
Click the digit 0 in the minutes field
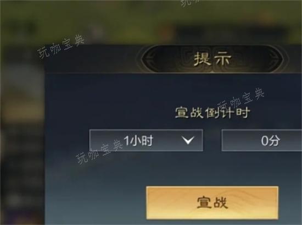pyautogui.click(x=265, y=140)
